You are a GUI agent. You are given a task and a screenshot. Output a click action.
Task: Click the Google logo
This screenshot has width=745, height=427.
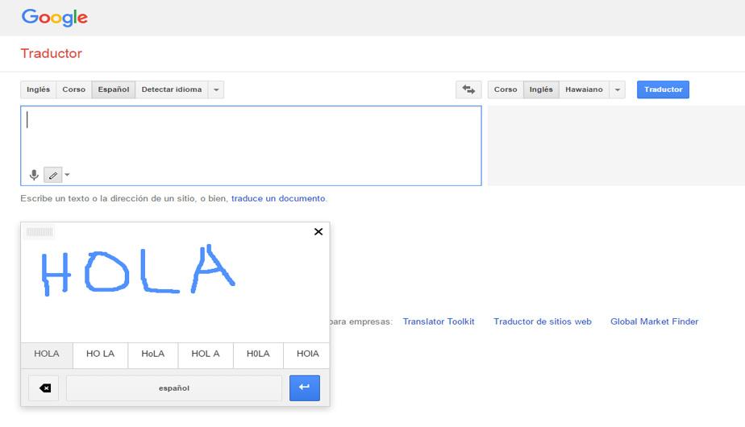click(x=54, y=17)
